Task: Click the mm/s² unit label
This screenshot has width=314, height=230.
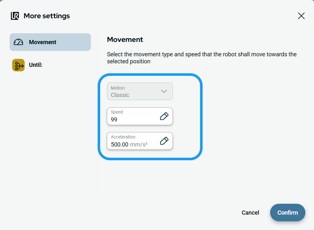Action: [139, 145]
